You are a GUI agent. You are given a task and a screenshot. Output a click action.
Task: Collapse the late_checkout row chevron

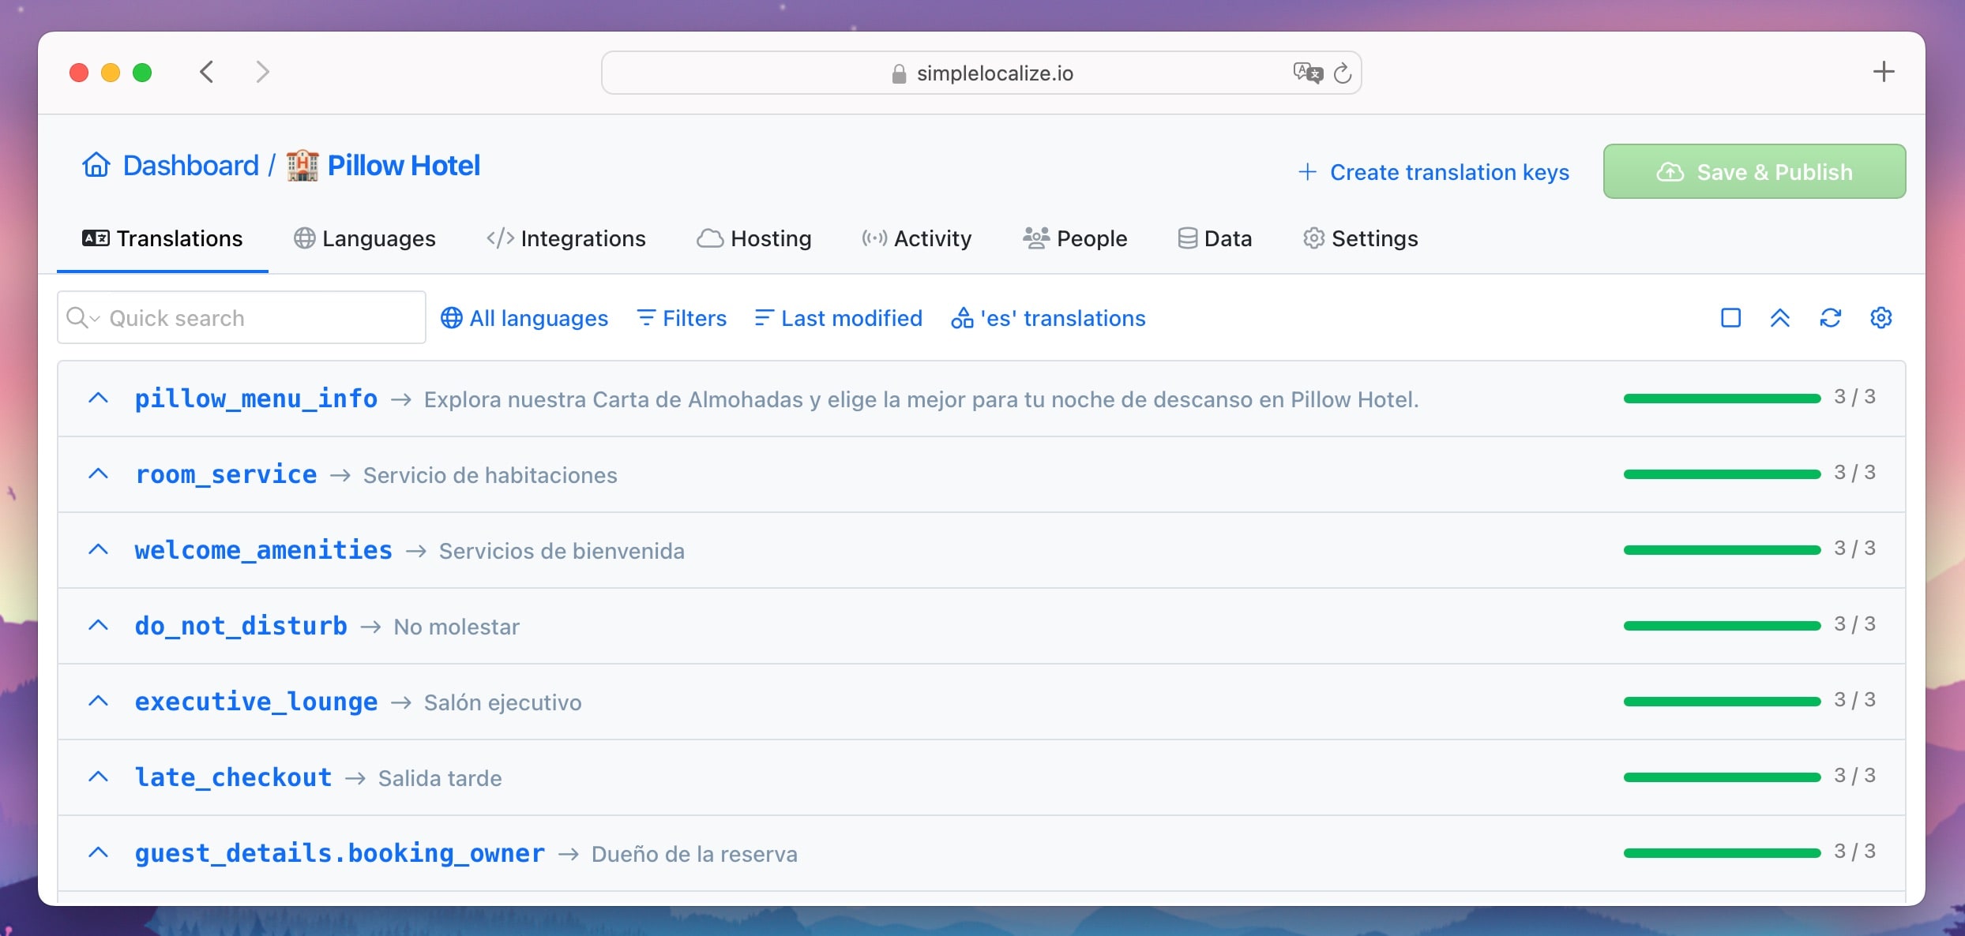pos(98,777)
